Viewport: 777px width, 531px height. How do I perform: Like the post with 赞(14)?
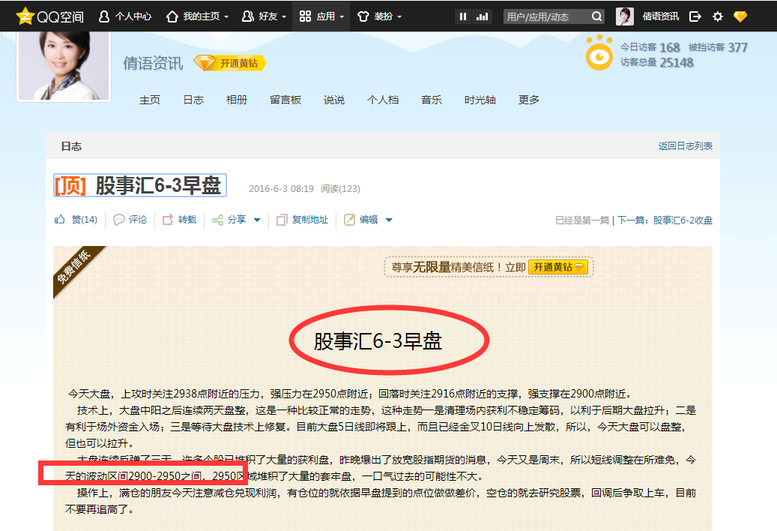76,219
